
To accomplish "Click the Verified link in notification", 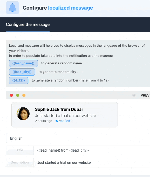I will [64, 121].
